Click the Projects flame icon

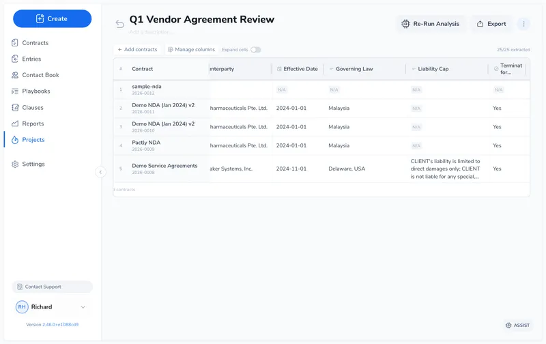[14, 140]
